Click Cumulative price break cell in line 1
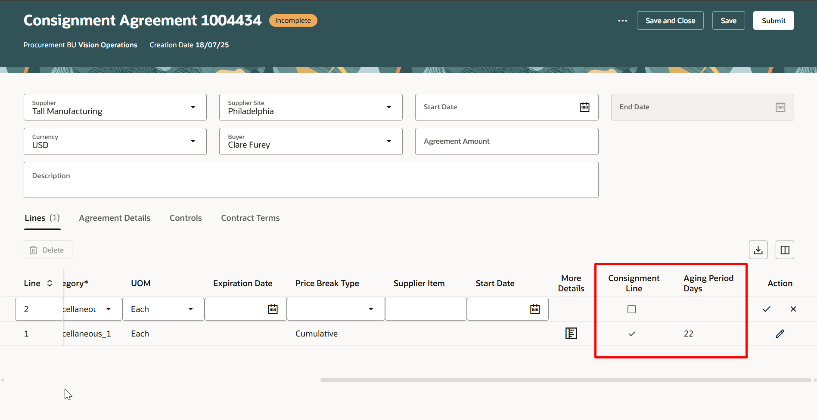This screenshot has height=420, width=817. [317, 334]
